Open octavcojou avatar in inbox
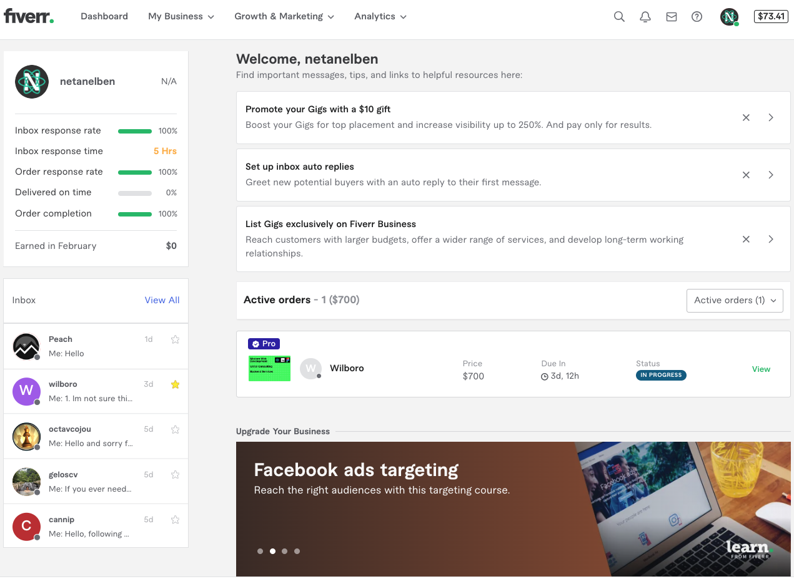794x579 pixels. click(26, 436)
